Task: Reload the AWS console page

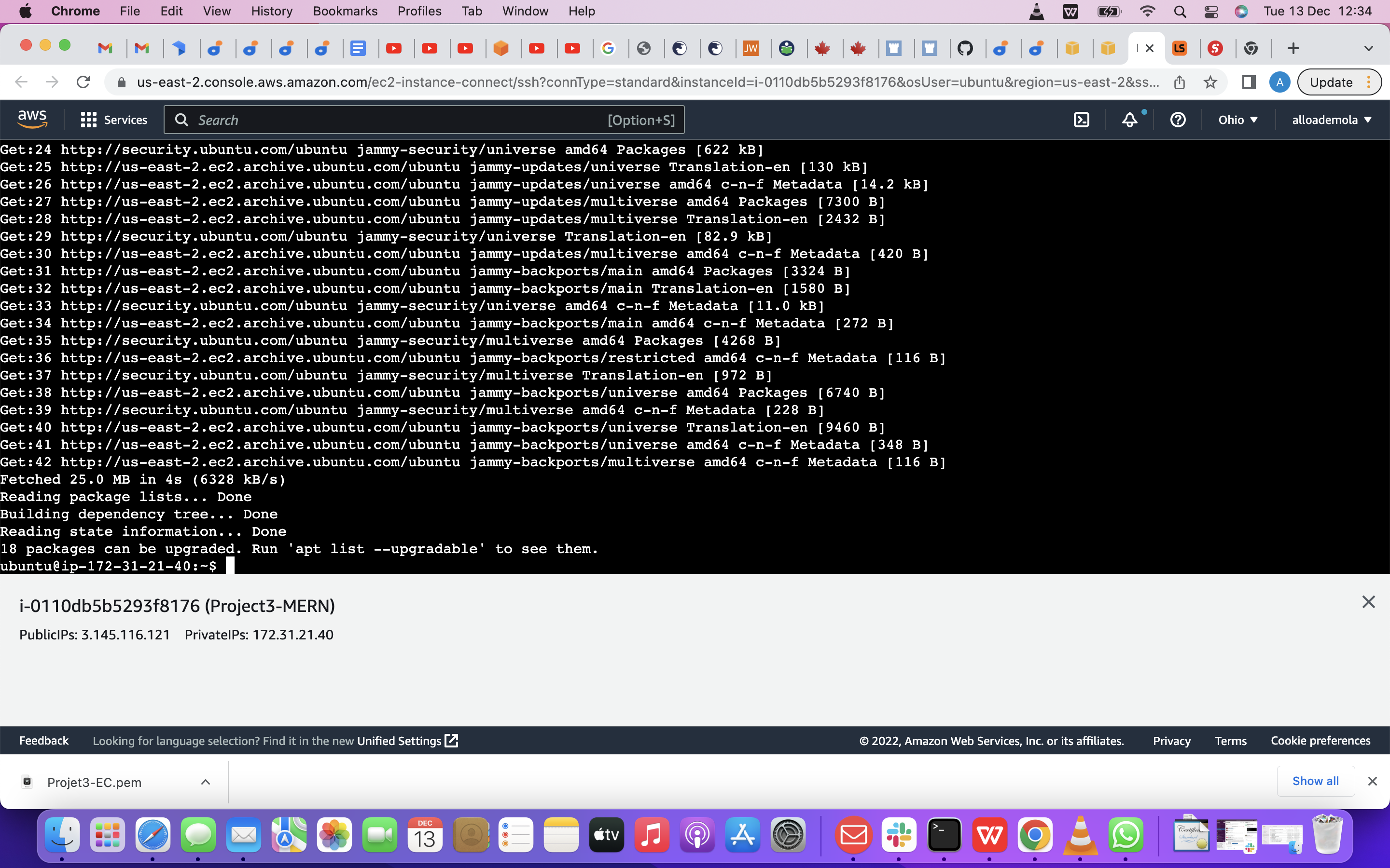Action: coord(83,81)
